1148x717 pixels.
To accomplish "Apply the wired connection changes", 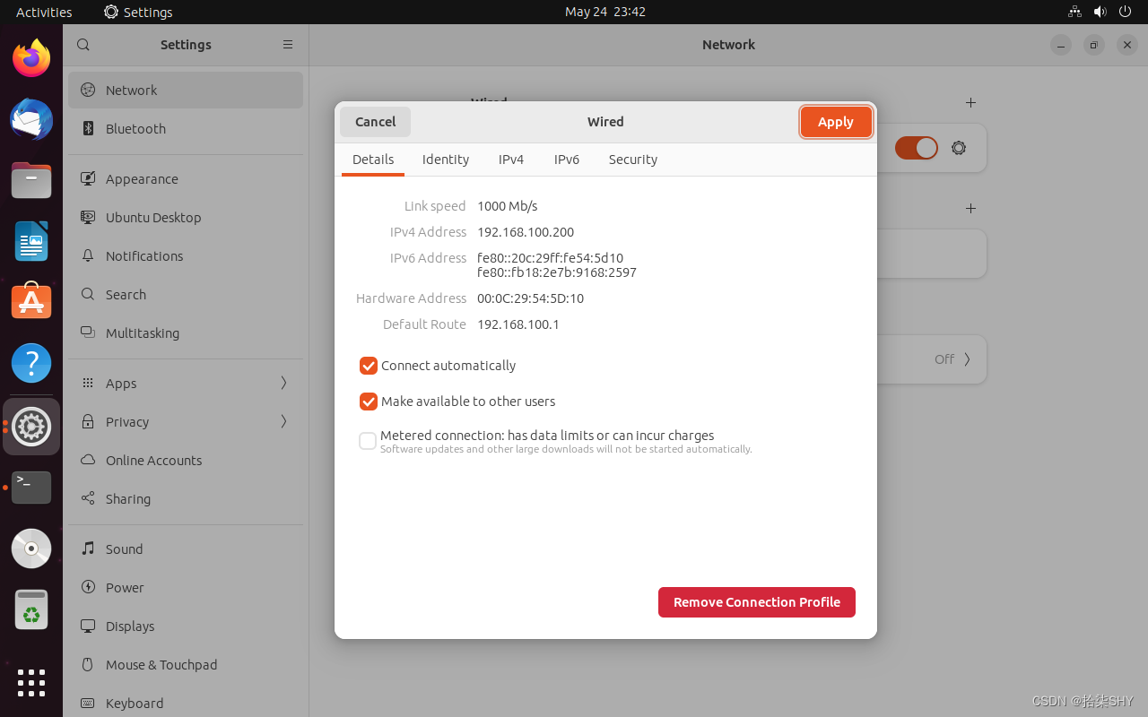I will [835, 121].
